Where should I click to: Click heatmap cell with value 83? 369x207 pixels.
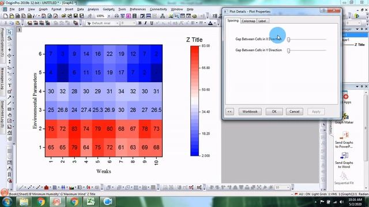pos(74,129)
